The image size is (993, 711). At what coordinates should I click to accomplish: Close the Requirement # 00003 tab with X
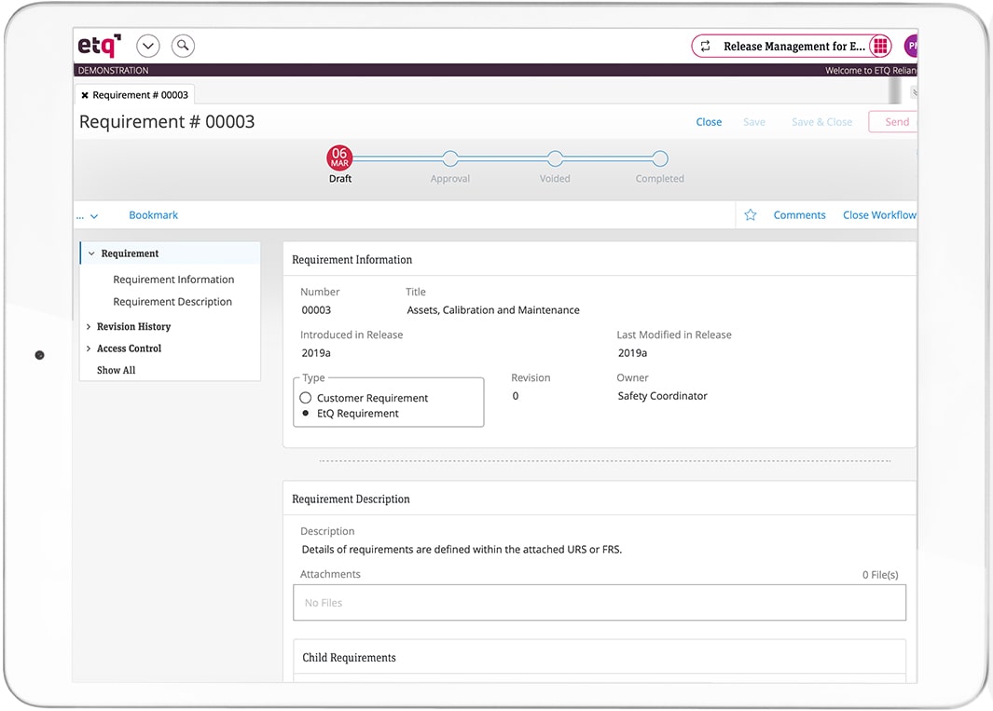(x=85, y=95)
